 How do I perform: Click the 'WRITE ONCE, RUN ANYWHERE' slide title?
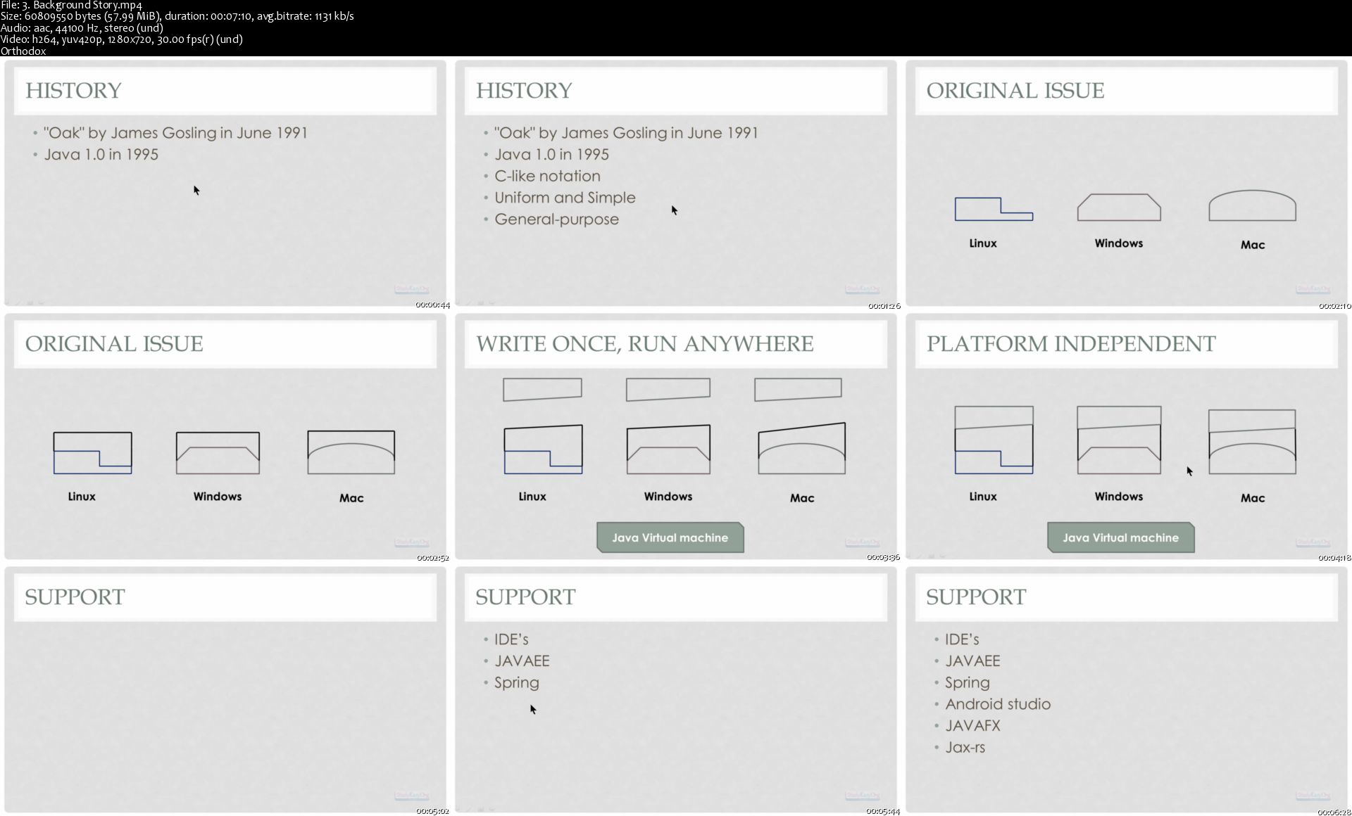pyautogui.click(x=644, y=344)
